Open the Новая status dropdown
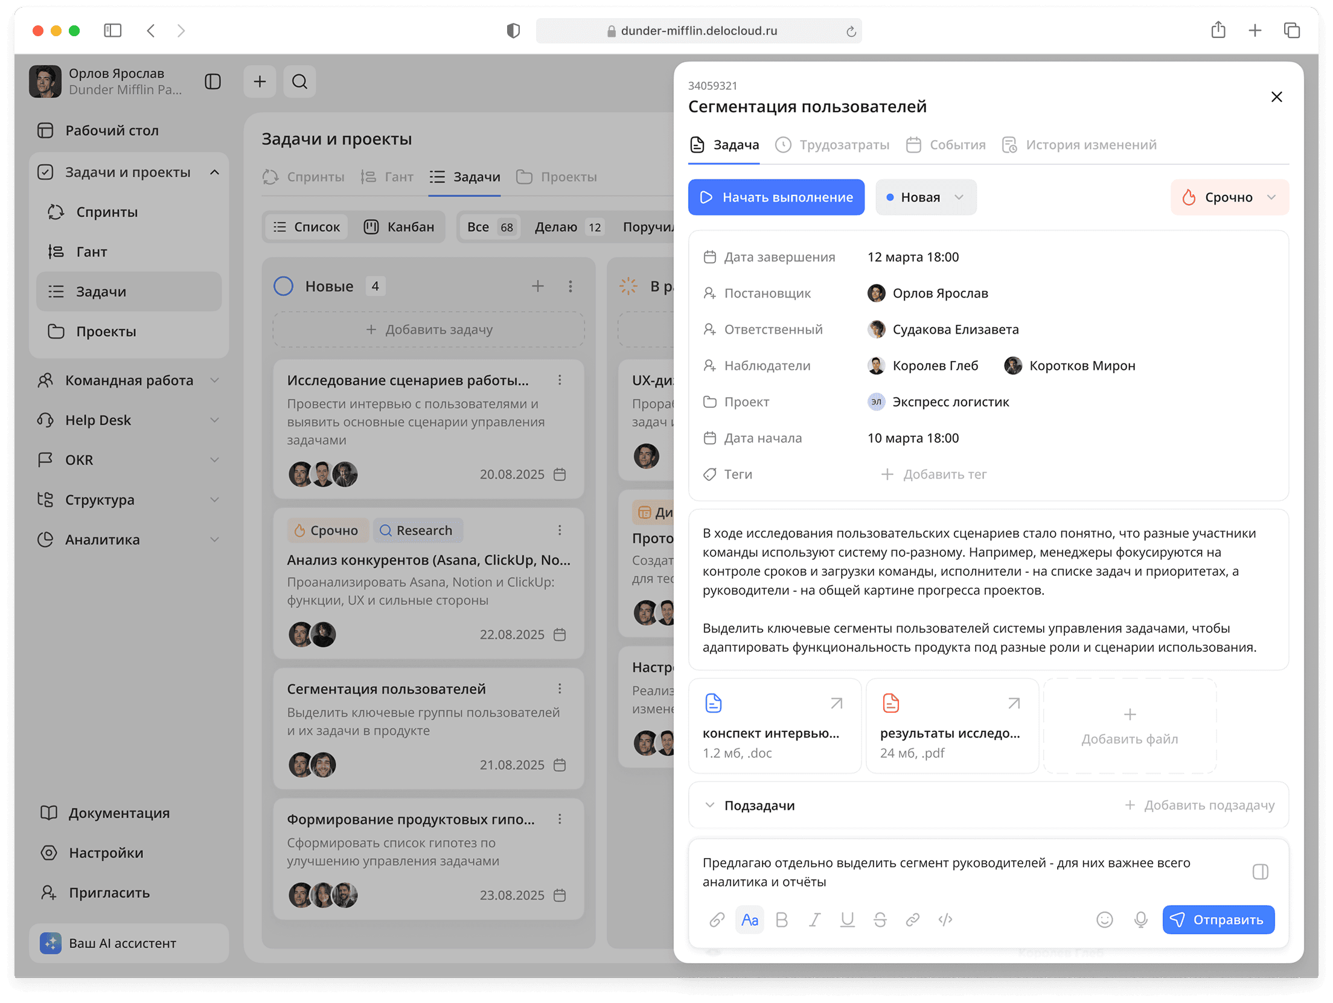This screenshot has width=1333, height=1003. pos(925,197)
